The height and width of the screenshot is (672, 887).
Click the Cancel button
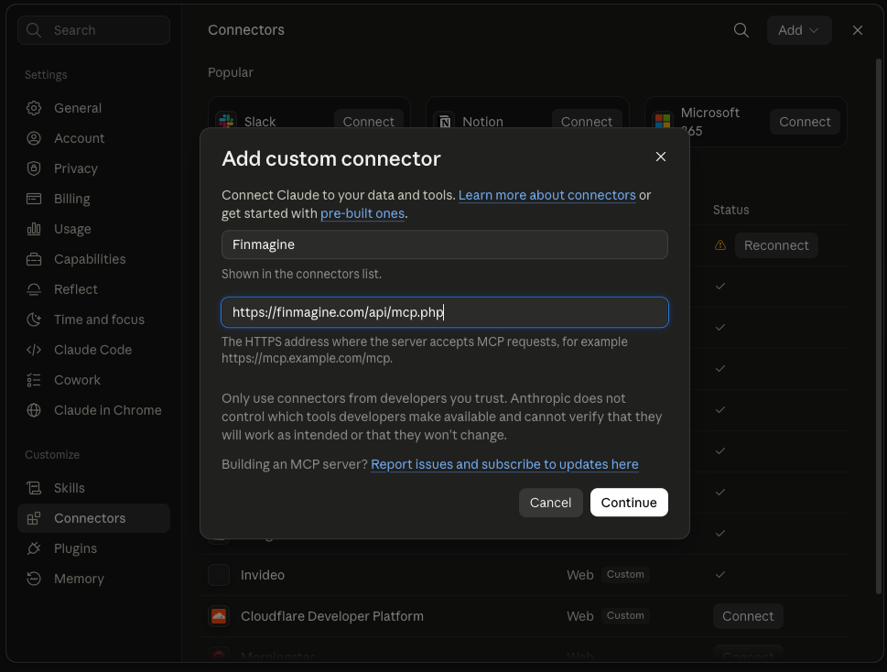tap(550, 503)
